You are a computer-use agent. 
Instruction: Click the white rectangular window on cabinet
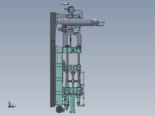tap(59, 58)
